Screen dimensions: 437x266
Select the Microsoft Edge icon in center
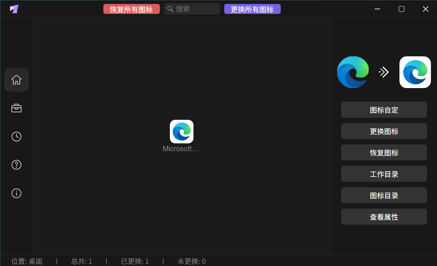coord(181,132)
